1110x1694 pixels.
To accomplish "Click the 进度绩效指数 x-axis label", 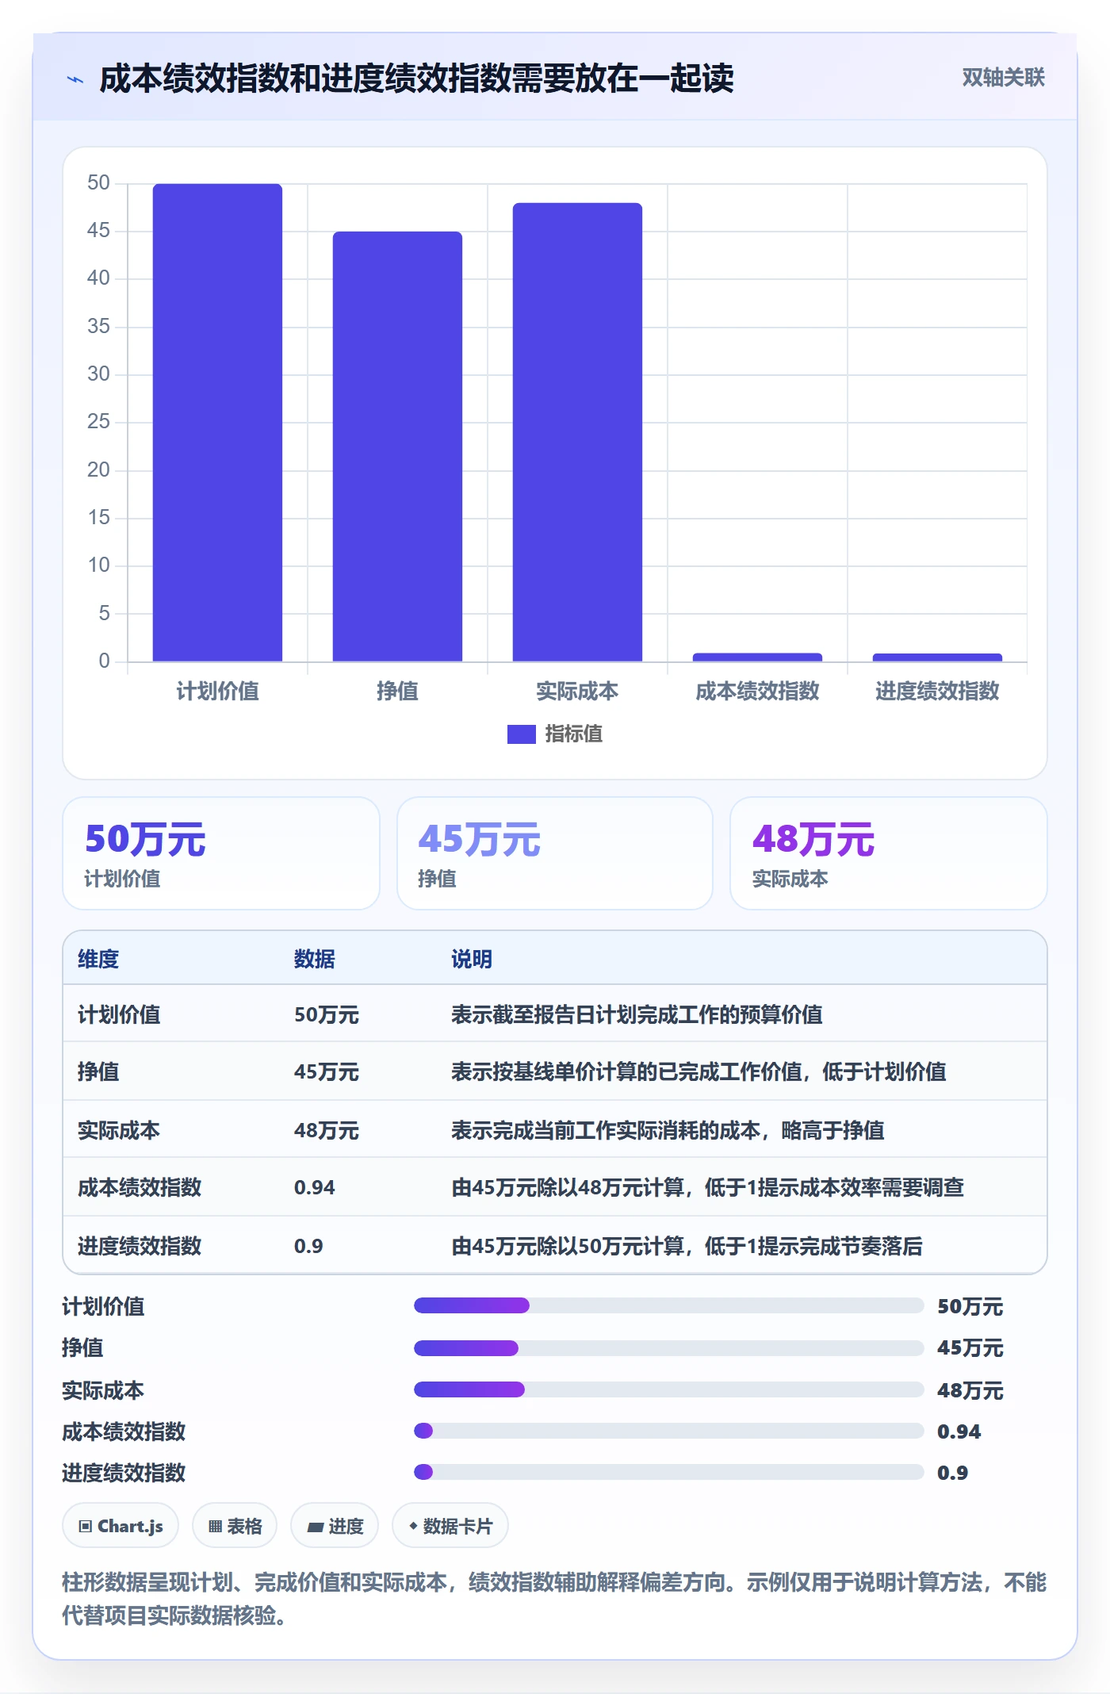I will (x=937, y=691).
